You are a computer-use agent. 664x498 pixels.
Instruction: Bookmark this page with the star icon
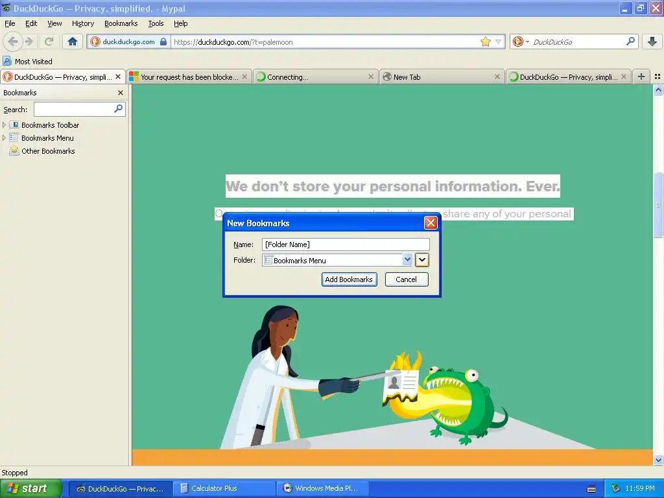tap(485, 41)
